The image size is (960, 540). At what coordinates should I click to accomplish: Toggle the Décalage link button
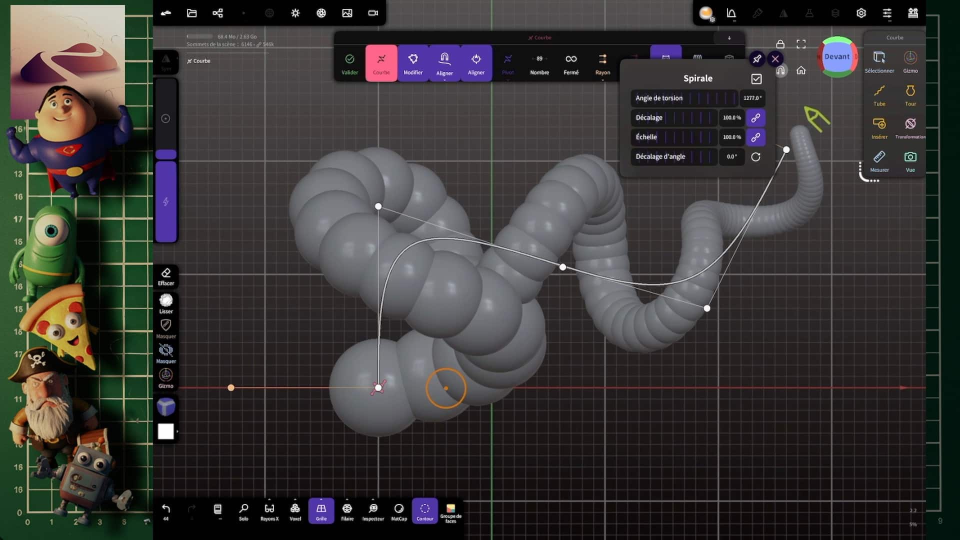pos(755,118)
